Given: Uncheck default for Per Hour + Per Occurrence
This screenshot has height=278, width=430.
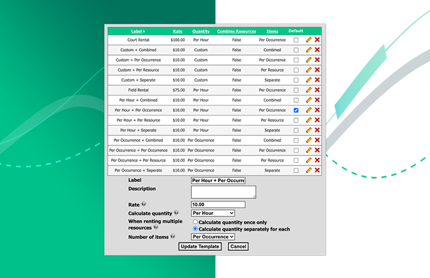Looking at the screenshot, I should [x=296, y=111].
